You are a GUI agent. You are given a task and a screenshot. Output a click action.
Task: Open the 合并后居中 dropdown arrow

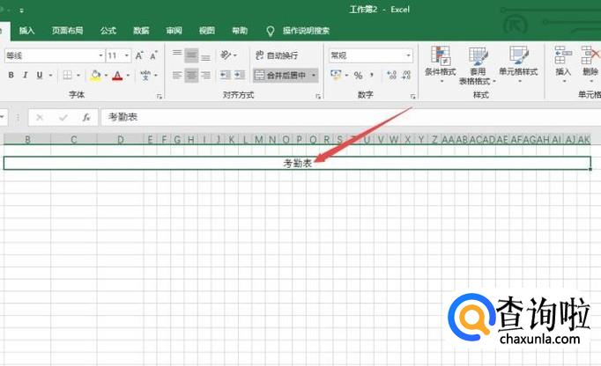pyautogui.click(x=314, y=76)
